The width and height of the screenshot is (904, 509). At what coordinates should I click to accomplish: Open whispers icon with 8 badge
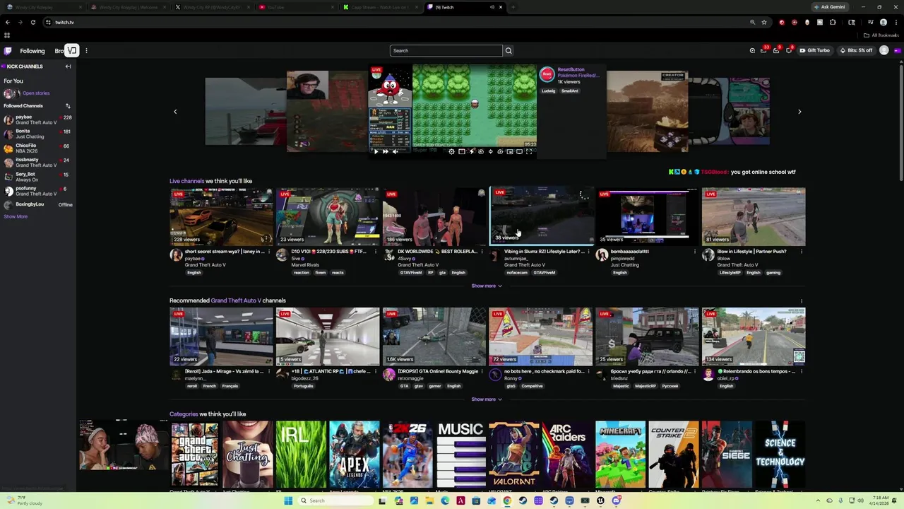[790, 50]
